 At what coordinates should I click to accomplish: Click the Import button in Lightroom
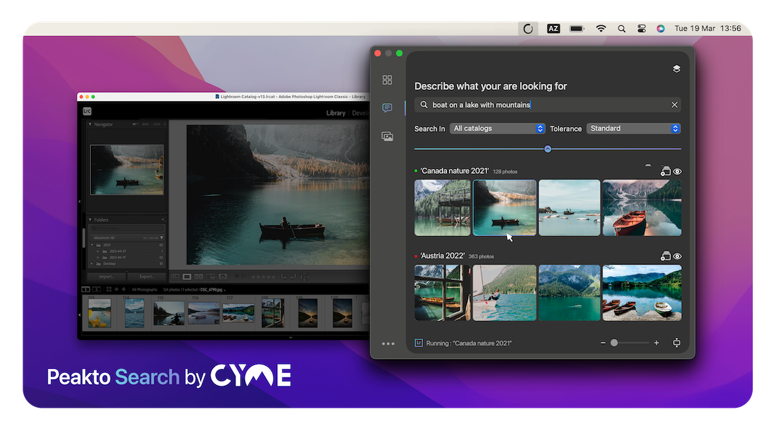[106, 277]
